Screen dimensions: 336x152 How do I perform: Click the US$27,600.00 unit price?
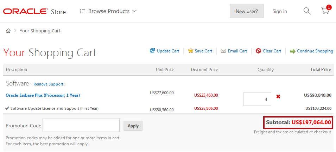(162, 93)
